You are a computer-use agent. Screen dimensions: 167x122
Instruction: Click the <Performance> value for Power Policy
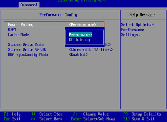pyautogui.click(x=82, y=25)
